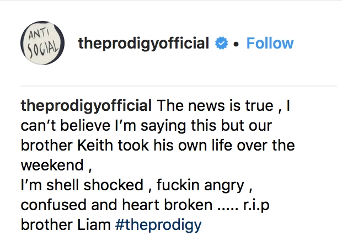Click the dot separator before Follow
Screen dimensions: 342x241
[x=236, y=44]
